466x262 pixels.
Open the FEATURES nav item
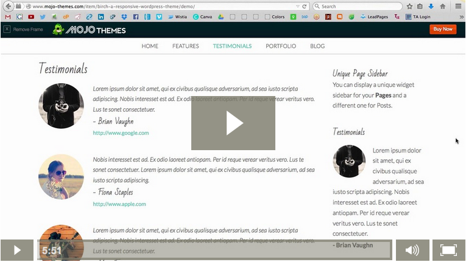click(185, 46)
